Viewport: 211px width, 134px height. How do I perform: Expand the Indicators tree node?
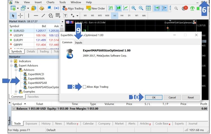pyautogui.click(x=11, y=61)
